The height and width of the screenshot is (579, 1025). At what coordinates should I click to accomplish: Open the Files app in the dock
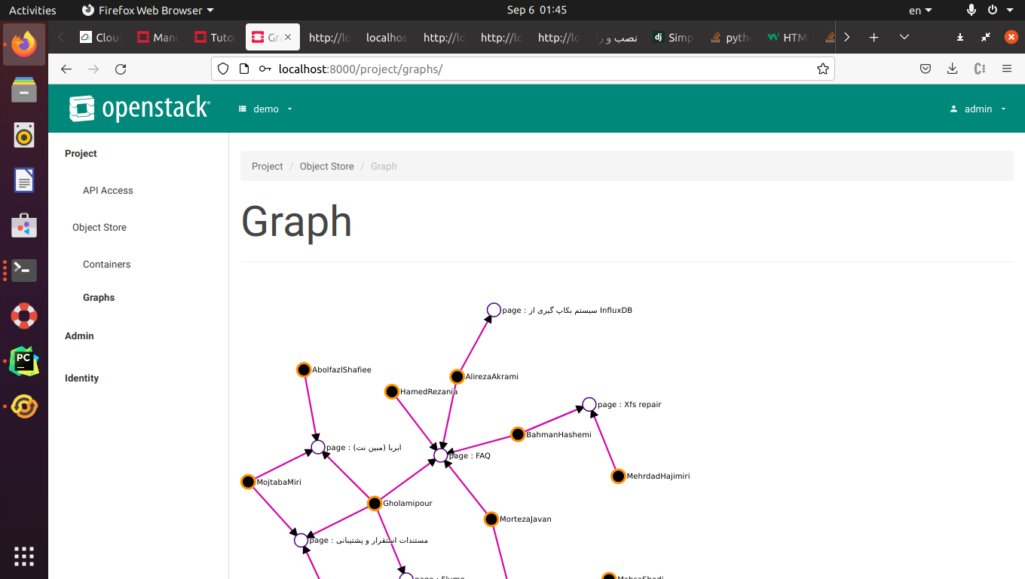coord(24,90)
